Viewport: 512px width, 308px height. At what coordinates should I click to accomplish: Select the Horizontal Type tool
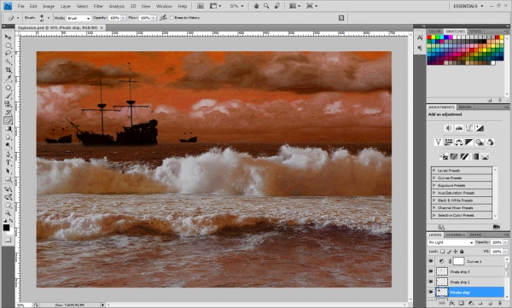pos(9,163)
